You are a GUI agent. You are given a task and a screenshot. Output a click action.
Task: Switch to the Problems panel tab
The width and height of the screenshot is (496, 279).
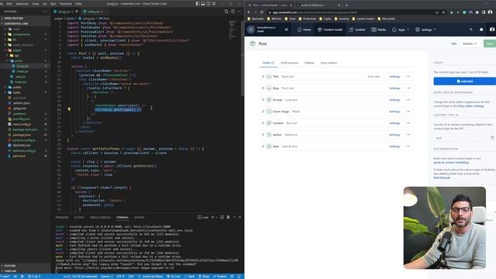[62, 217]
